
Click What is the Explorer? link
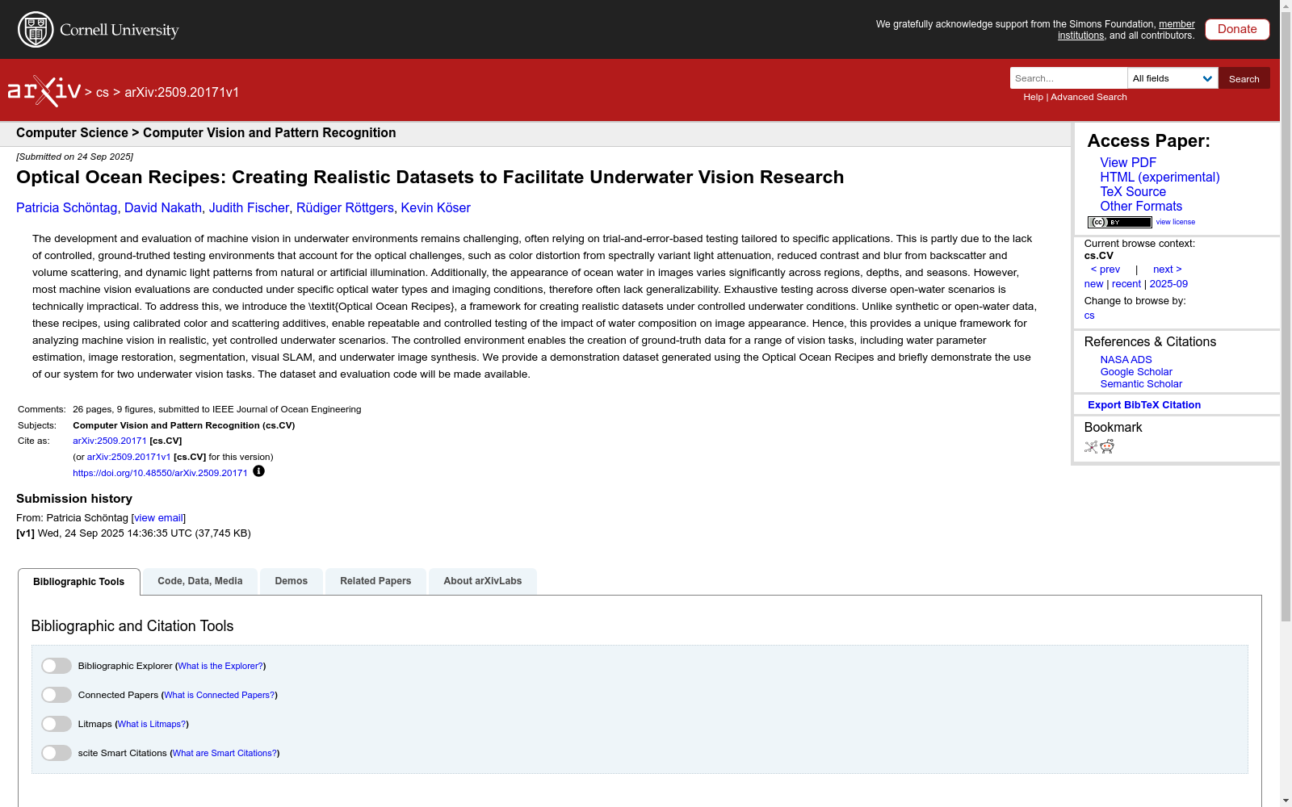point(220,666)
